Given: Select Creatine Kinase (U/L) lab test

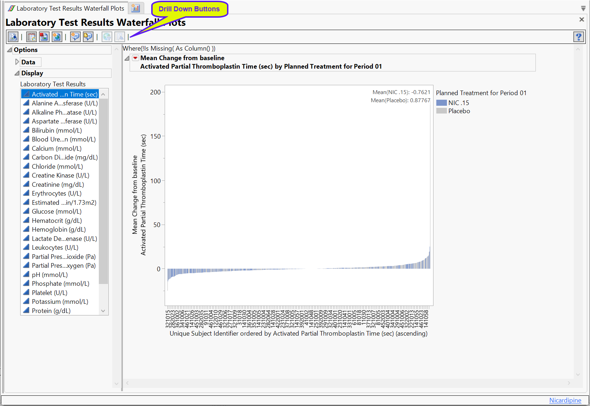Looking at the screenshot, I should pyautogui.click(x=60, y=175).
